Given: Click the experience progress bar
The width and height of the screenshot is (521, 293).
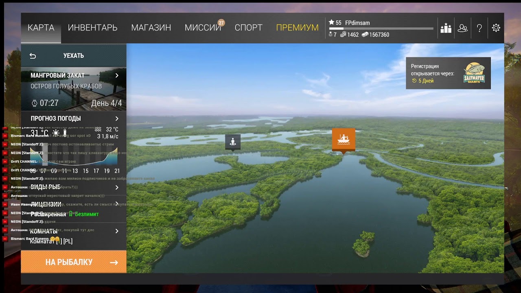Looking at the screenshot, I should (381, 29).
